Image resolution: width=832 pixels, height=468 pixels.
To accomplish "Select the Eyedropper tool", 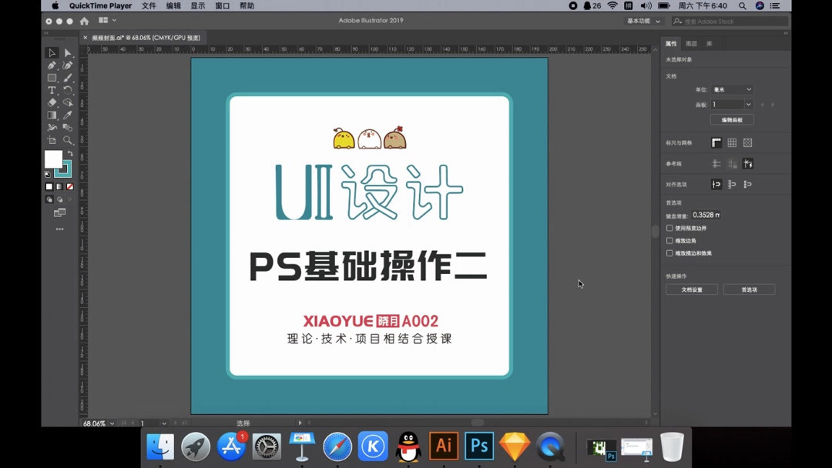I will [68, 115].
